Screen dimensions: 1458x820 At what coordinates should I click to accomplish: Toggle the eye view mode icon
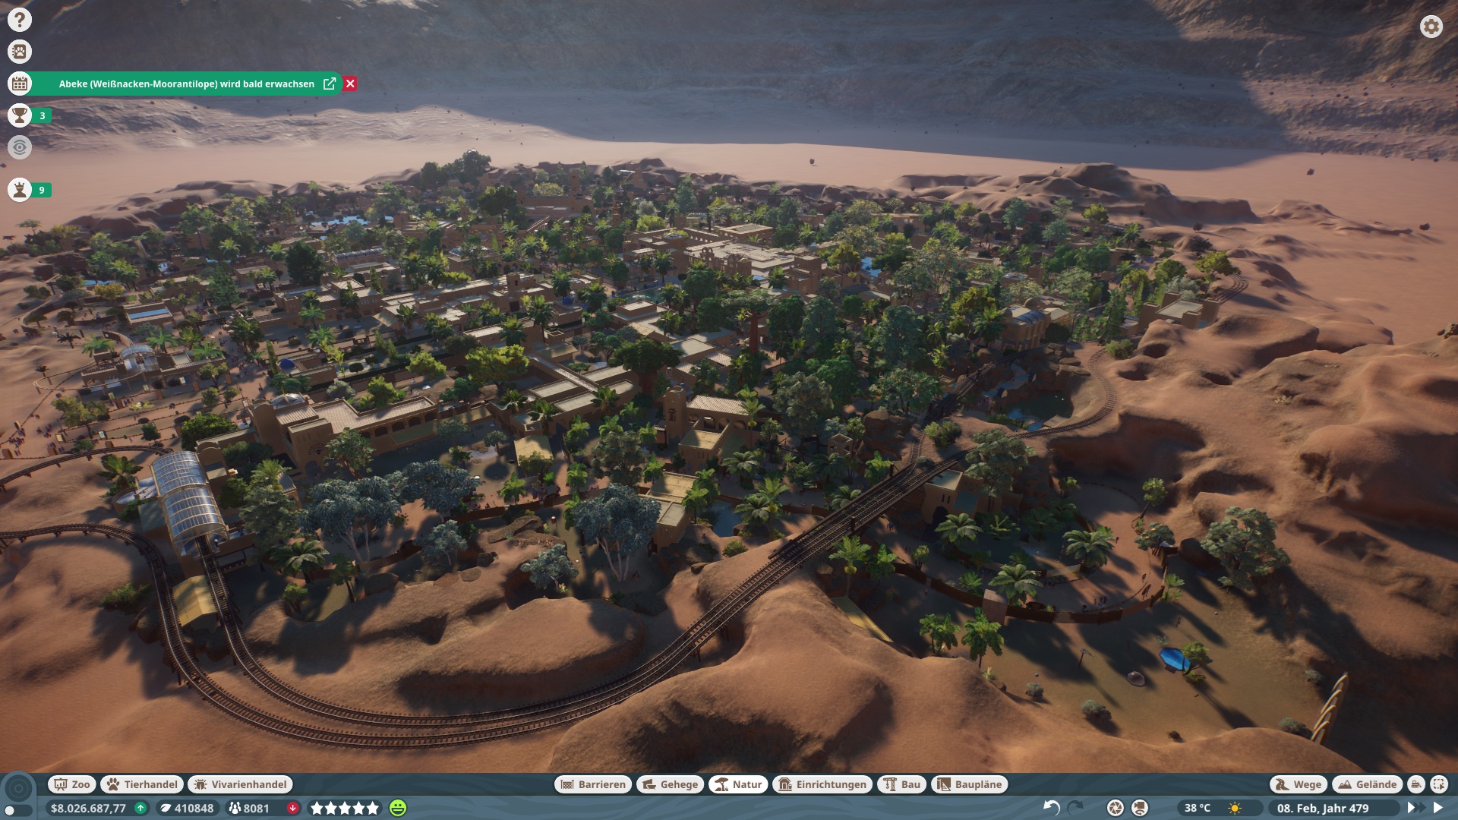[x=20, y=147]
